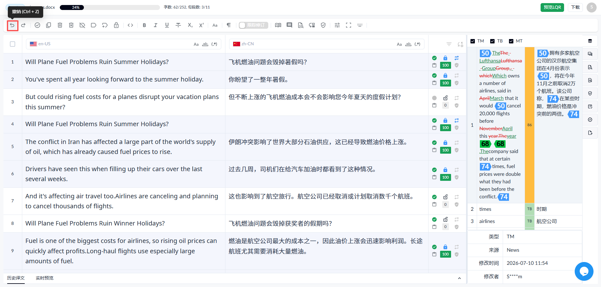Screen dimensions: 601x287
Task: Open the dictionary book icon in the toolbar
Action: pyautogui.click(x=278, y=25)
